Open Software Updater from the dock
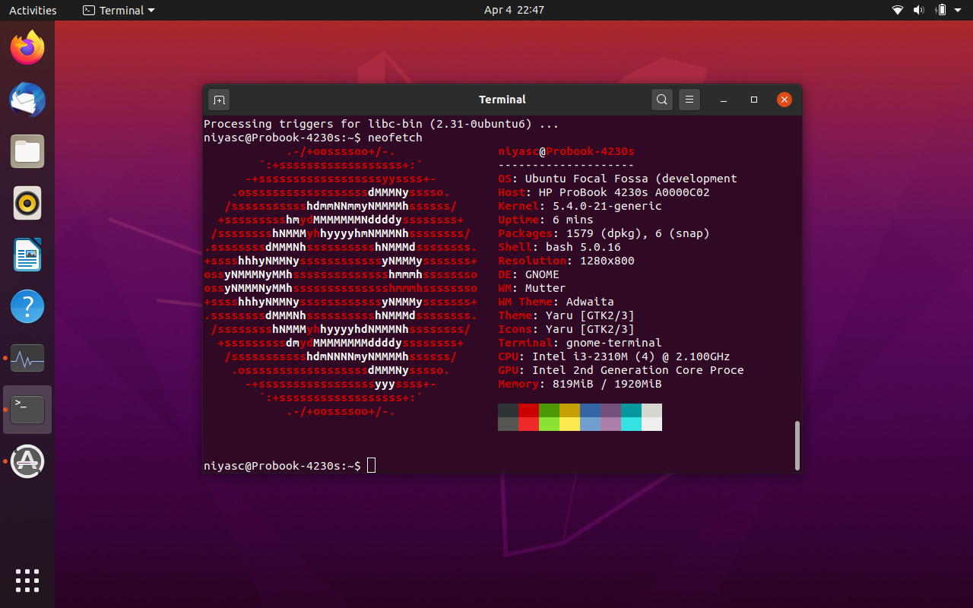 click(x=27, y=461)
